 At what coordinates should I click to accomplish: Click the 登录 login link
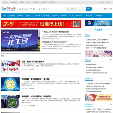pos(105,9)
